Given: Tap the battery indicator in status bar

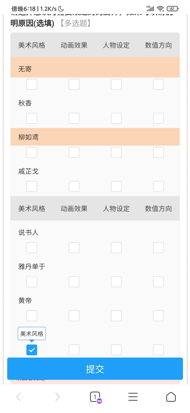Looking at the screenshot, I should pos(173,9).
